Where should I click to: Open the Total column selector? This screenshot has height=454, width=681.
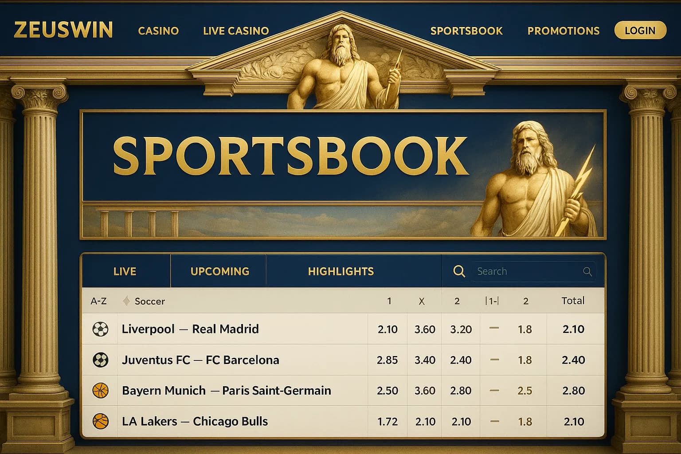pyautogui.click(x=574, y=301)
